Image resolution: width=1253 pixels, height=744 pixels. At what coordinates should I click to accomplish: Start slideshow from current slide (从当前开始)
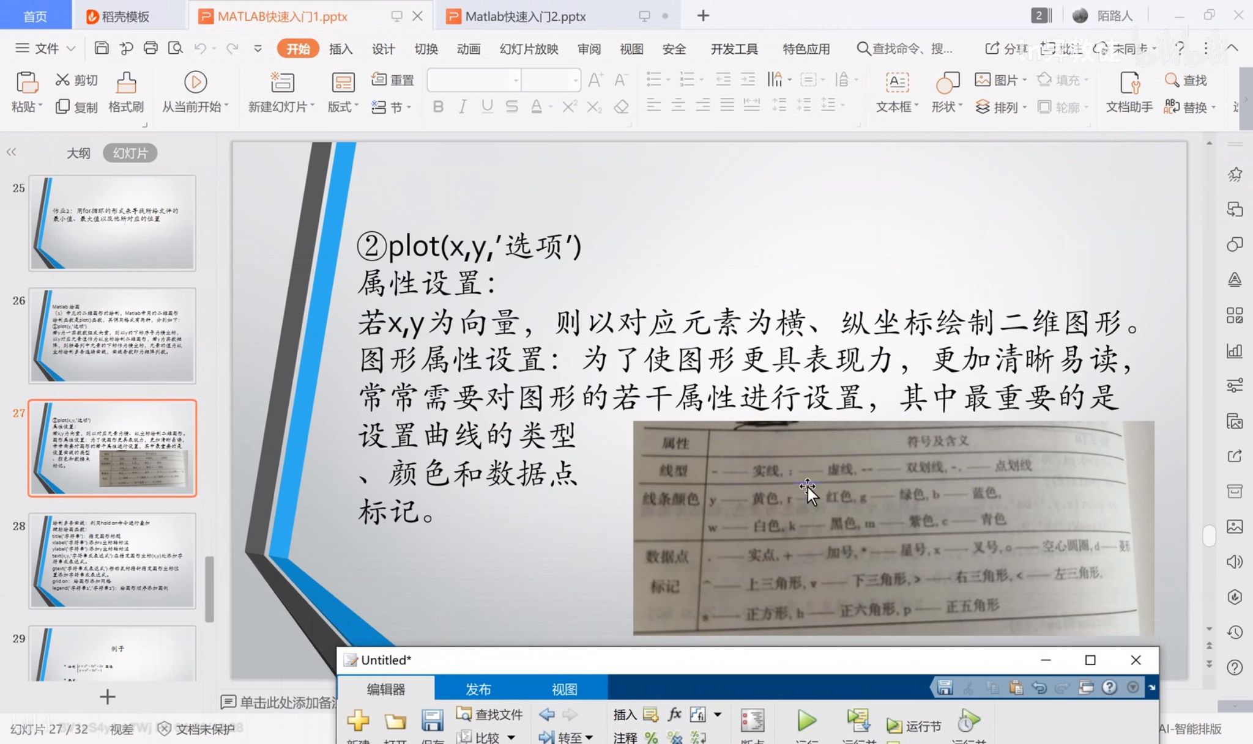point(195,83)
